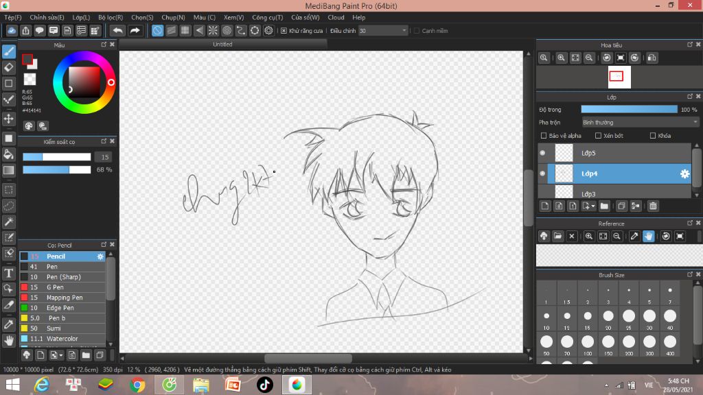703x395 pixels.
Task: Open snap settings gear icon
Action: click(x=268, y=30)
